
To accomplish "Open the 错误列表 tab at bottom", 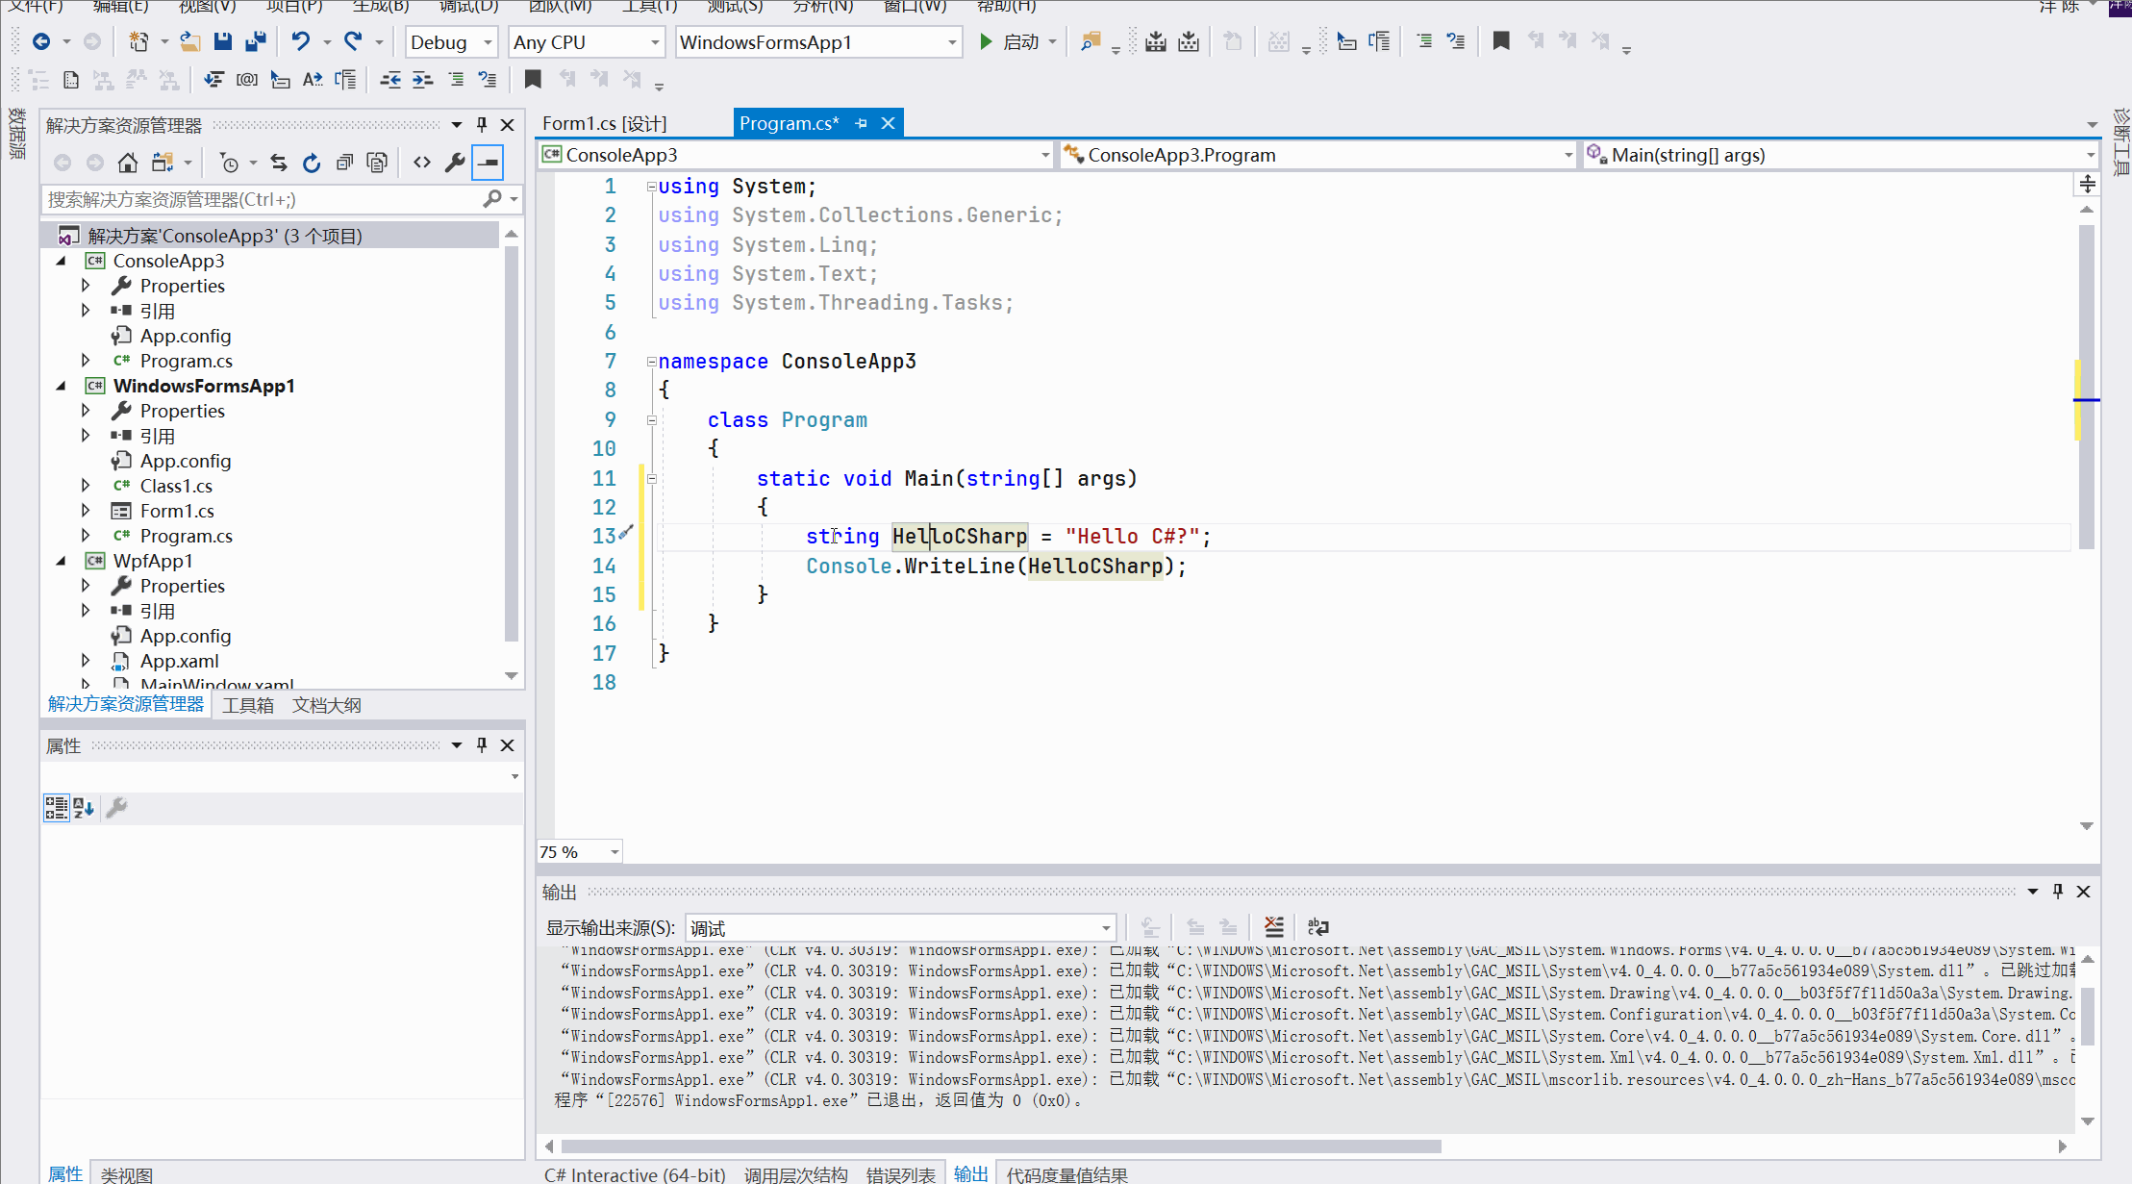I will (x=900, y=1174).
